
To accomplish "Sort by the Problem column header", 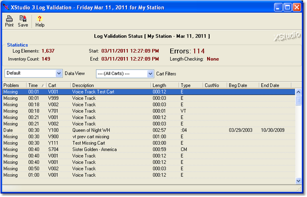I will point(14,85).
